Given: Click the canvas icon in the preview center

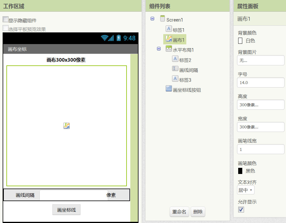Looking at the screenshot, I should [x=66, y=126].
